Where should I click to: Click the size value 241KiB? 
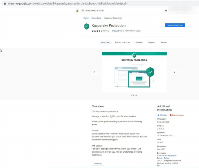160,142
